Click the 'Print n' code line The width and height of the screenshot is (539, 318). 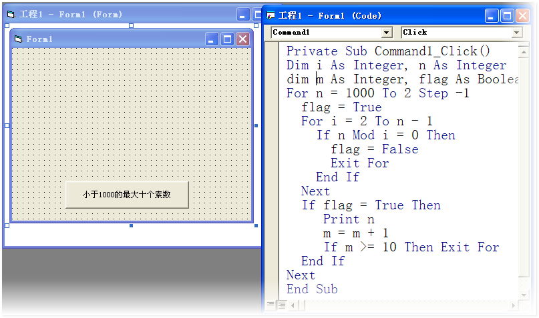349,219
